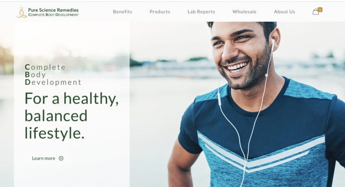Viewport: 345px width, 187px height.
Task: Click the "Body" word in hero acronym
Action: pos(35,75)
